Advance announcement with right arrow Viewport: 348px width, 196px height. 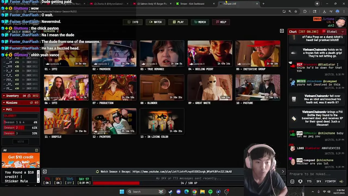click(283, 171)
